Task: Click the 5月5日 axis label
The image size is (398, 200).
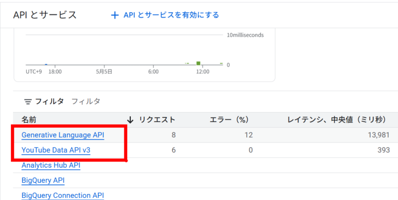Action: click(104, 71)
